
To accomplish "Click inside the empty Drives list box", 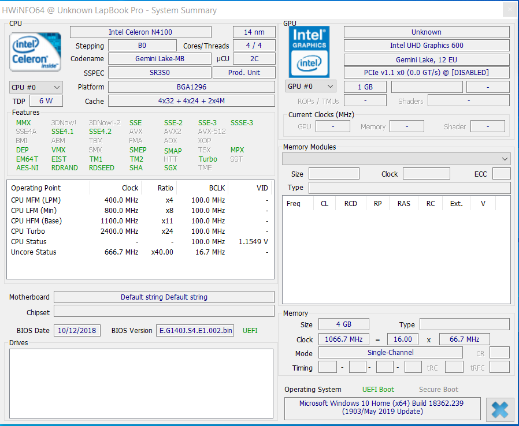I will (141, 383).
